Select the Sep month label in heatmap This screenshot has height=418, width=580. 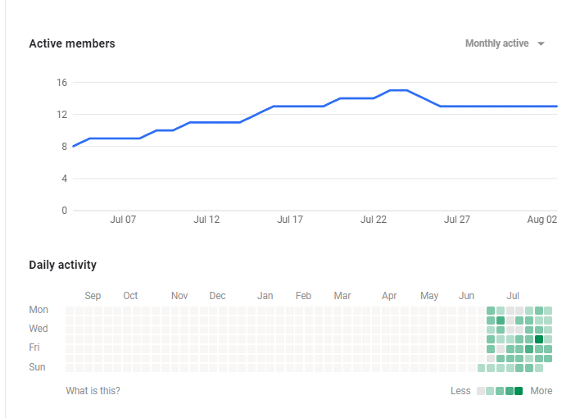click(93, 296)
